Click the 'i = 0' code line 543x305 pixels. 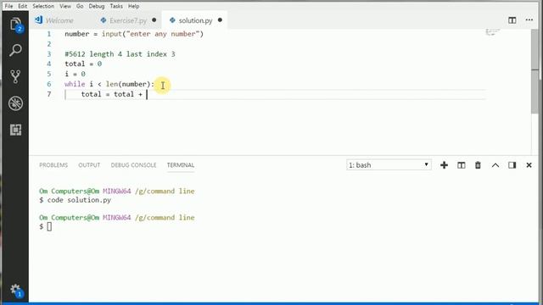point(75,74)
